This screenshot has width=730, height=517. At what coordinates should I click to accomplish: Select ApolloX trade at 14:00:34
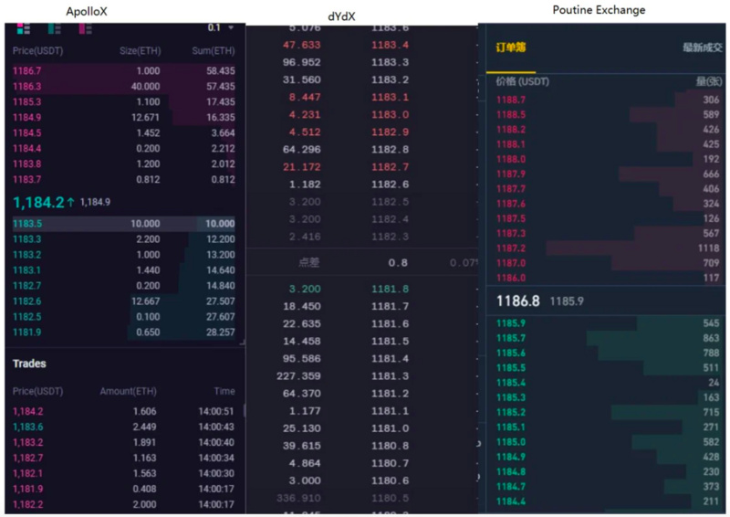pos(124,458)
